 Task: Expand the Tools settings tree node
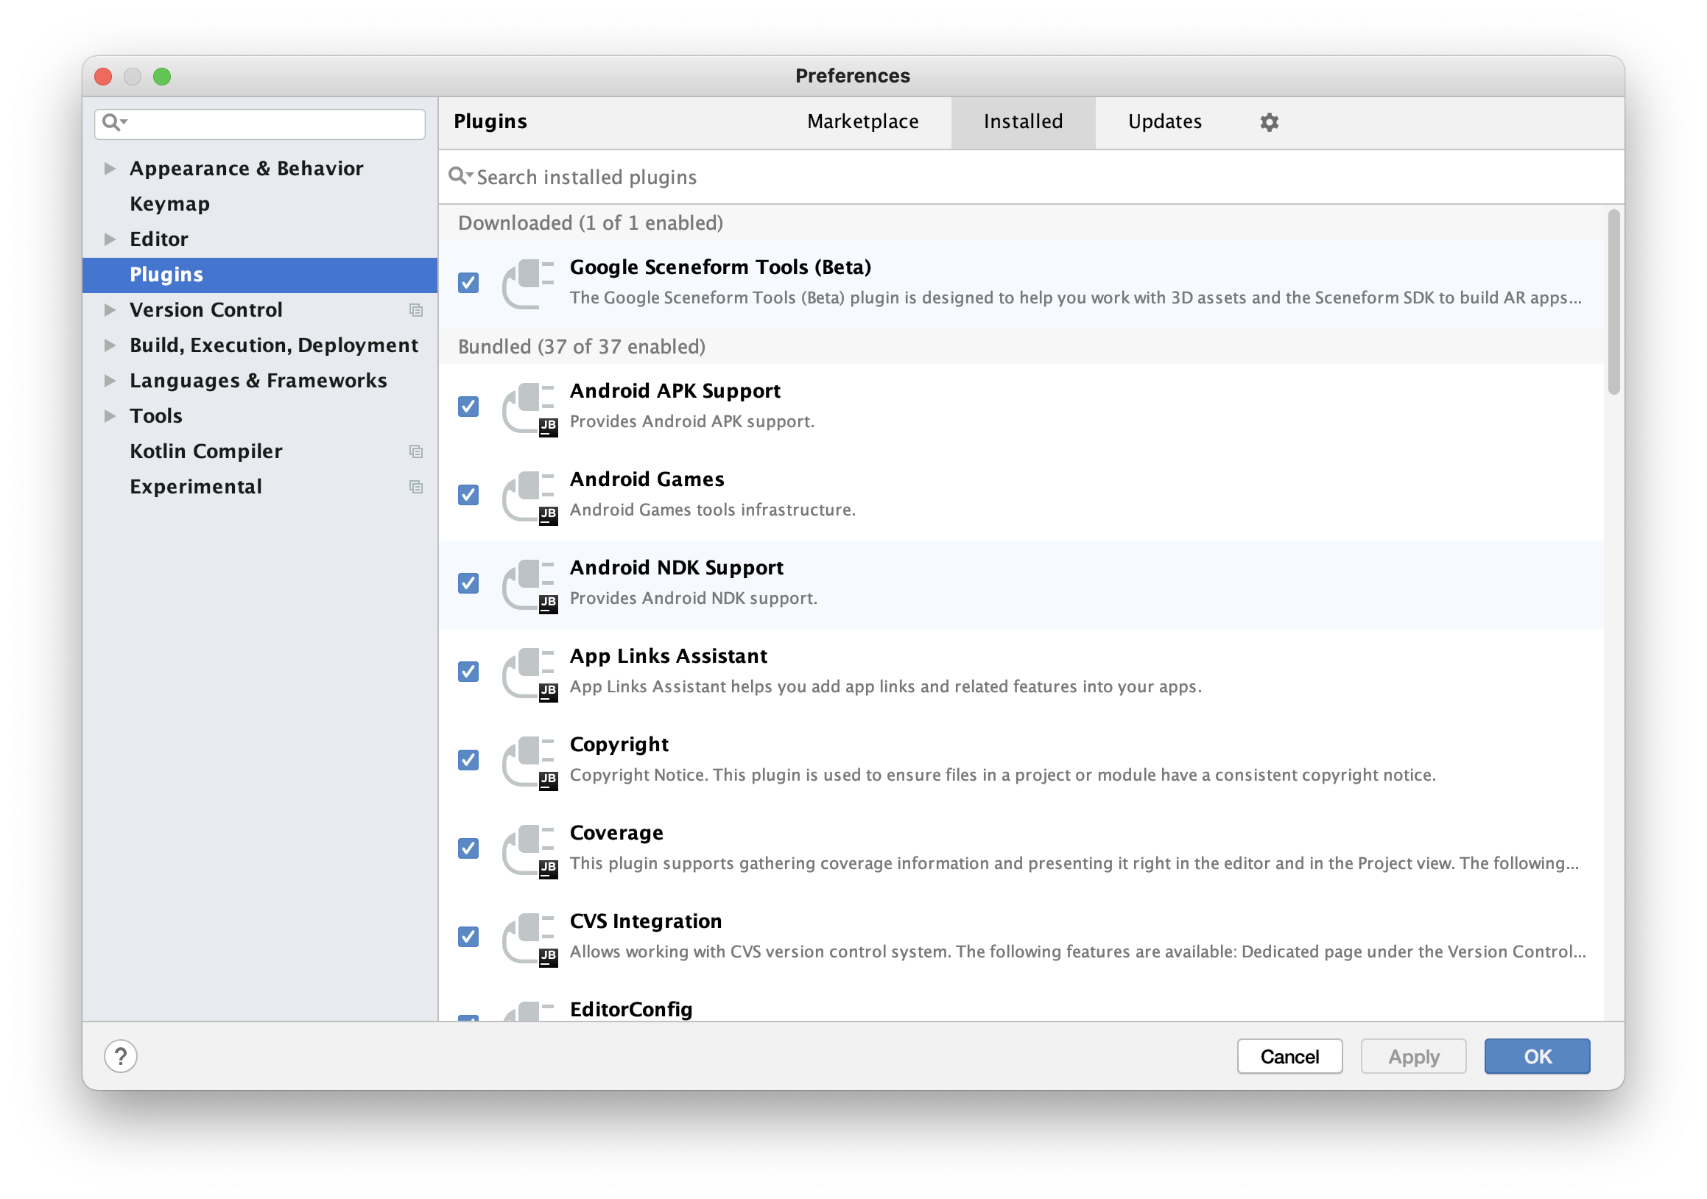pyautogui.click(x=110, y=416)
